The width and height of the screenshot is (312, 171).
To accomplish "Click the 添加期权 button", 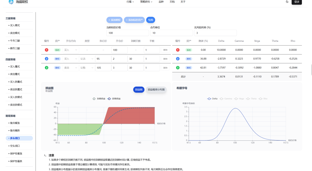I will [115, 20].
